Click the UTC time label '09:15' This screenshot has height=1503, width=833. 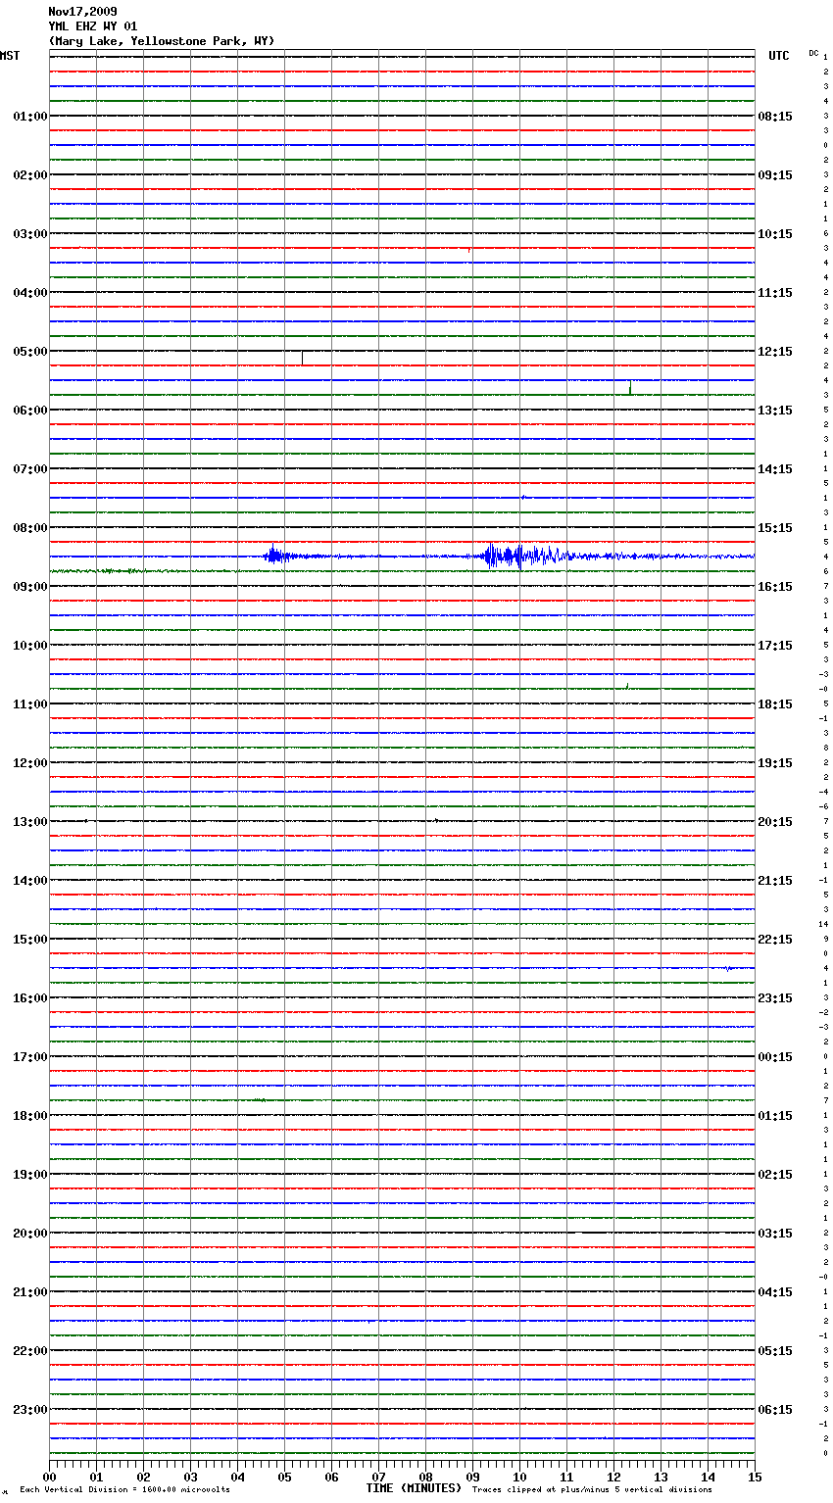tap(775, 175)
